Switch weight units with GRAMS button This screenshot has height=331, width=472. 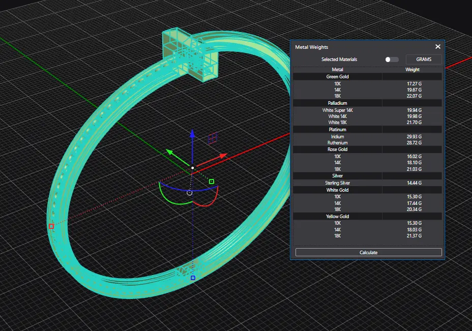423,59
